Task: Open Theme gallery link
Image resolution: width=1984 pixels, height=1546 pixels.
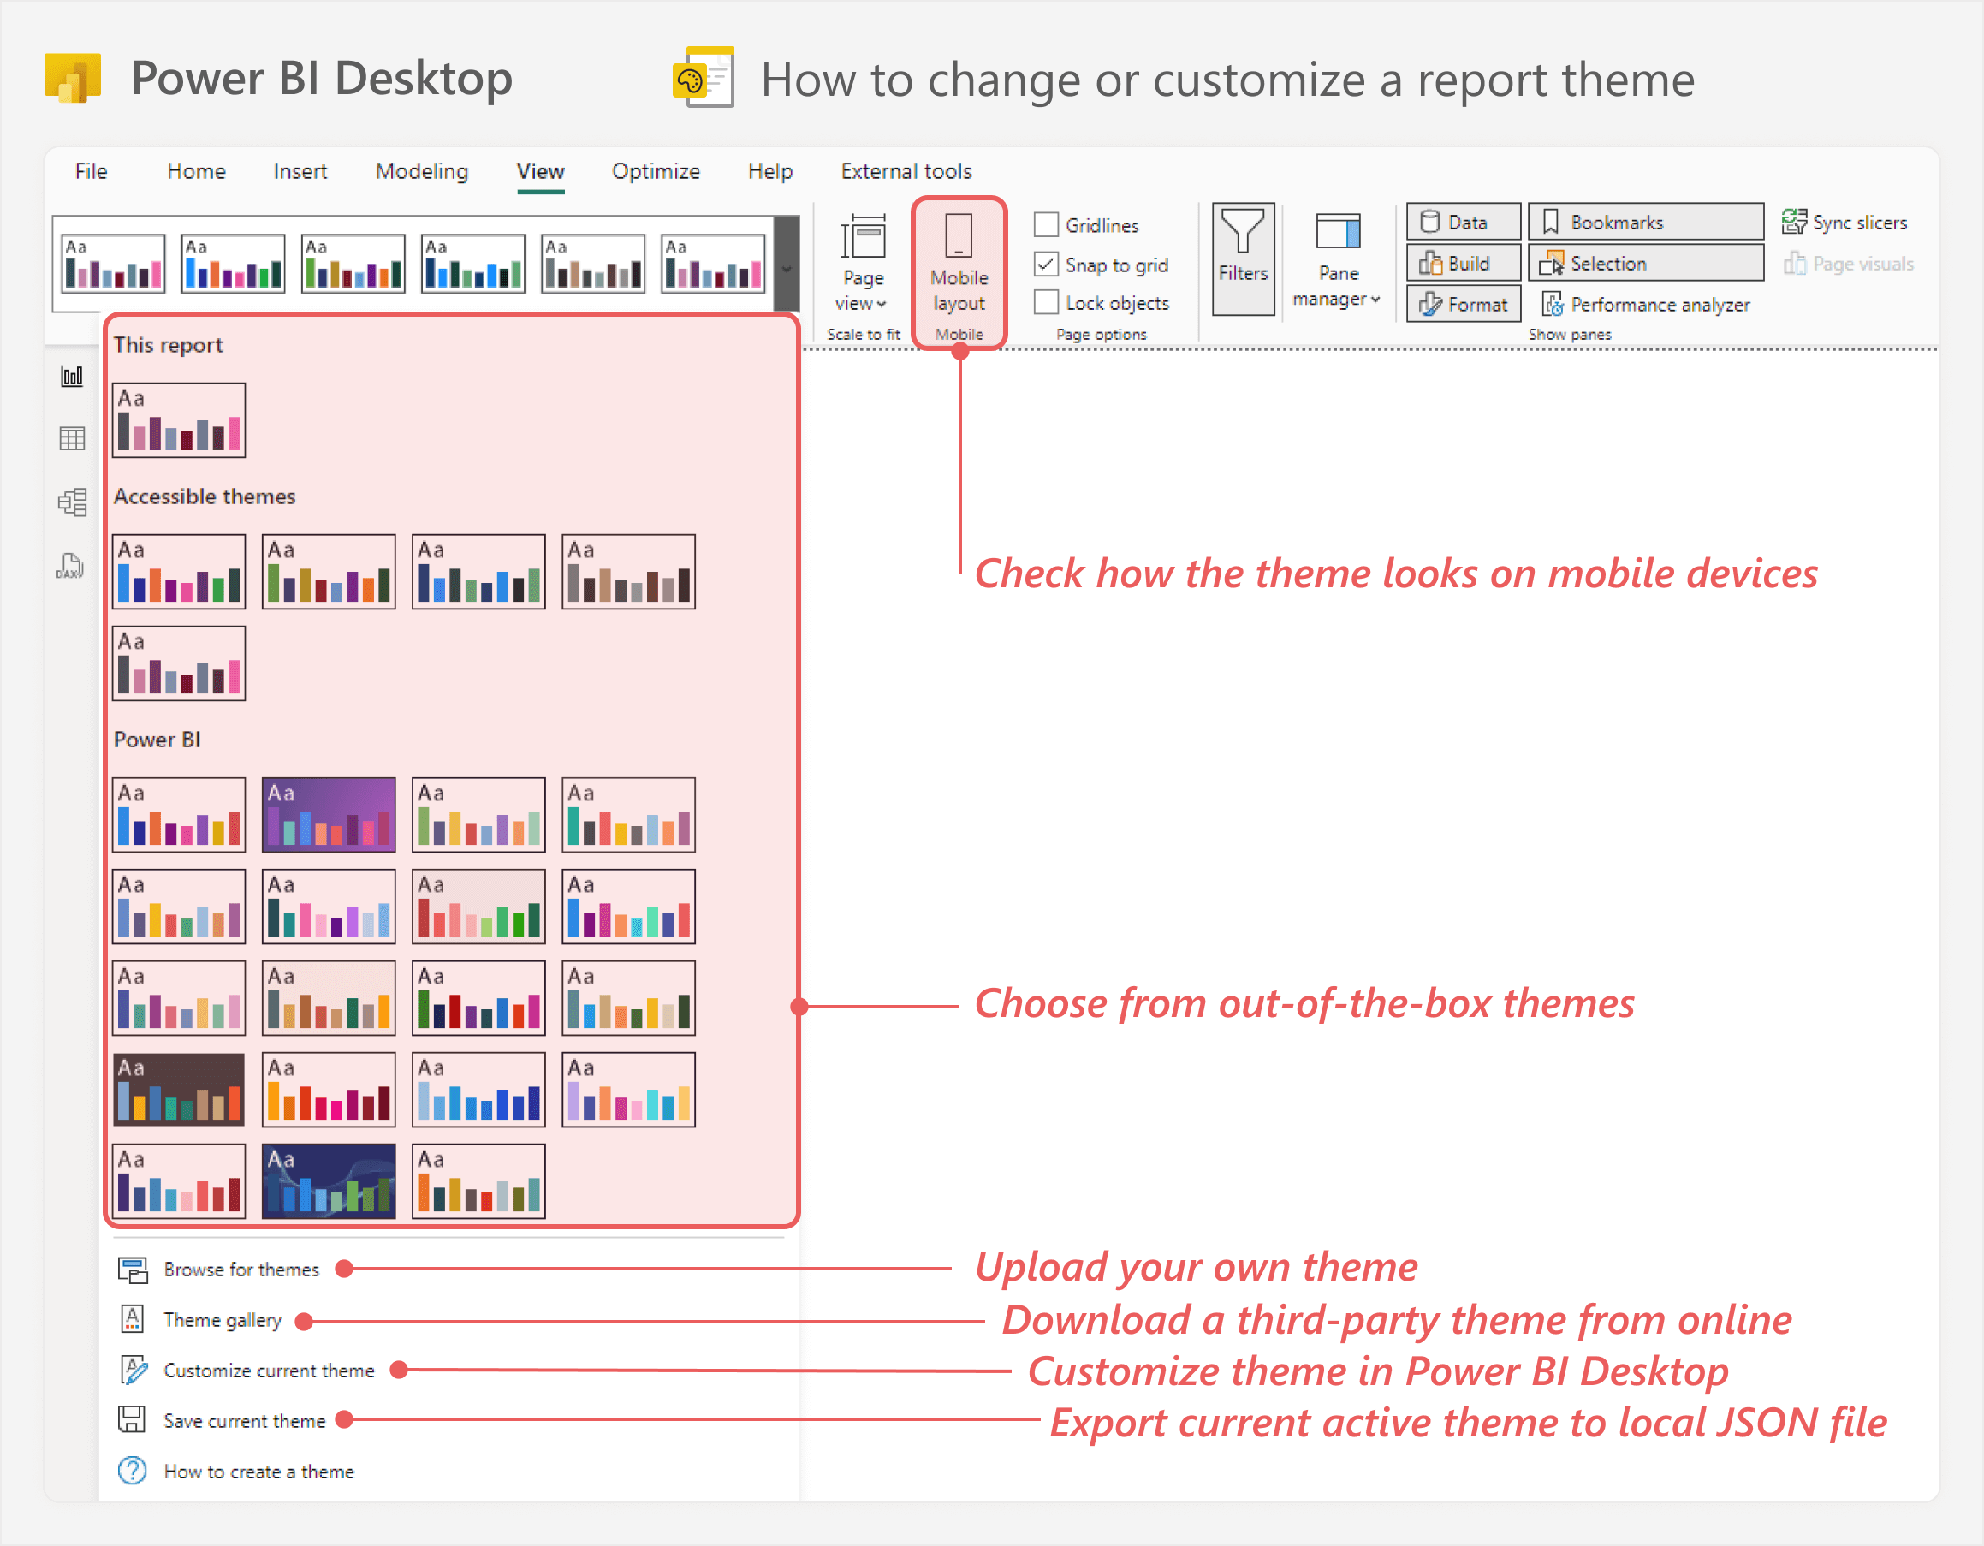Action: point(223,1320)
